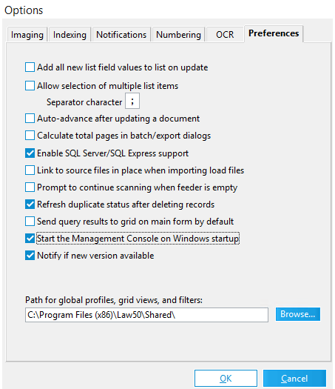The height and width of the screenshot is (389, 335).
Task: Go to the Numbering tab
Action: click(178, 35)
